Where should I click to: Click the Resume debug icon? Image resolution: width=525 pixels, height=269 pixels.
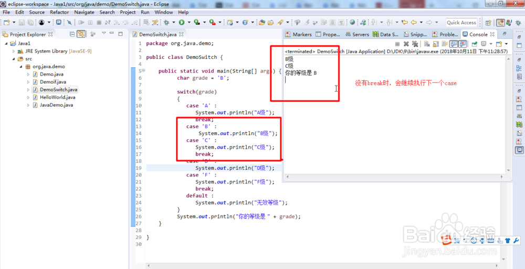click(81, 23)
